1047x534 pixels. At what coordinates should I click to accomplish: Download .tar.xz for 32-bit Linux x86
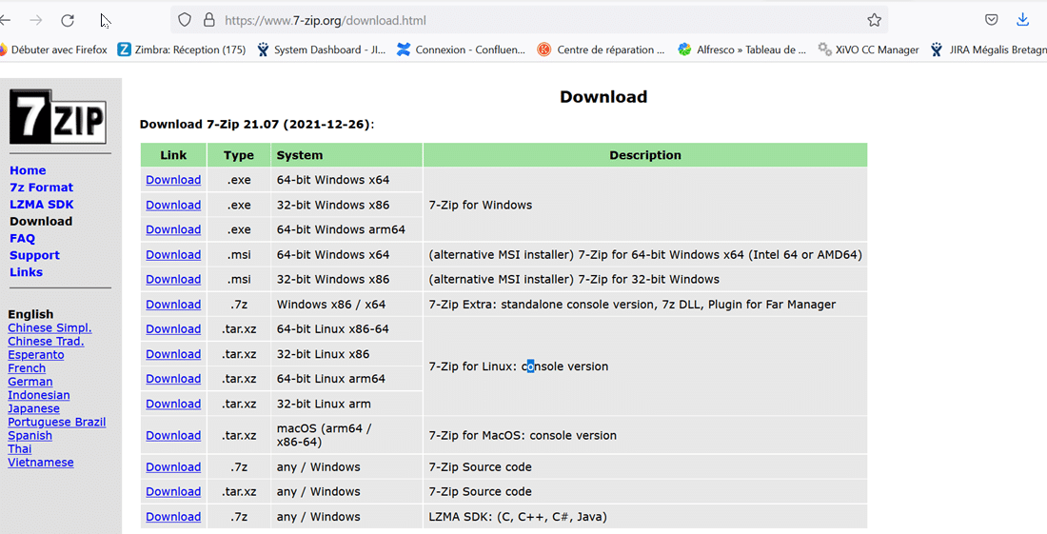173,354
